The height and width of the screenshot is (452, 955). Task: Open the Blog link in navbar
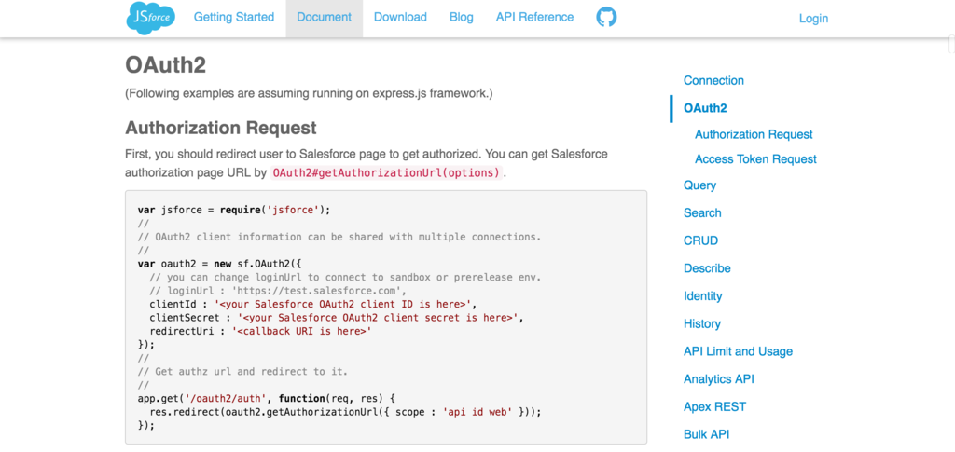point(461,17)
